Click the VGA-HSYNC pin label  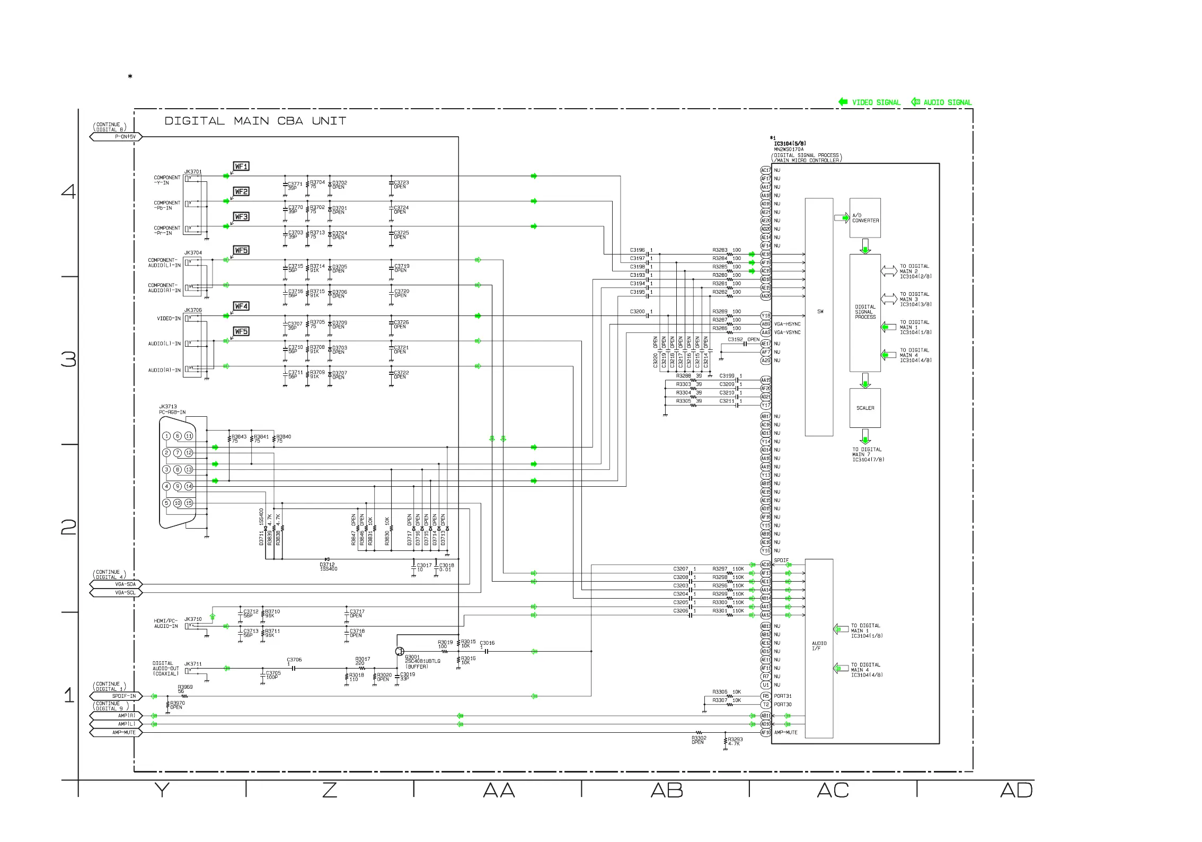(787, 324)
